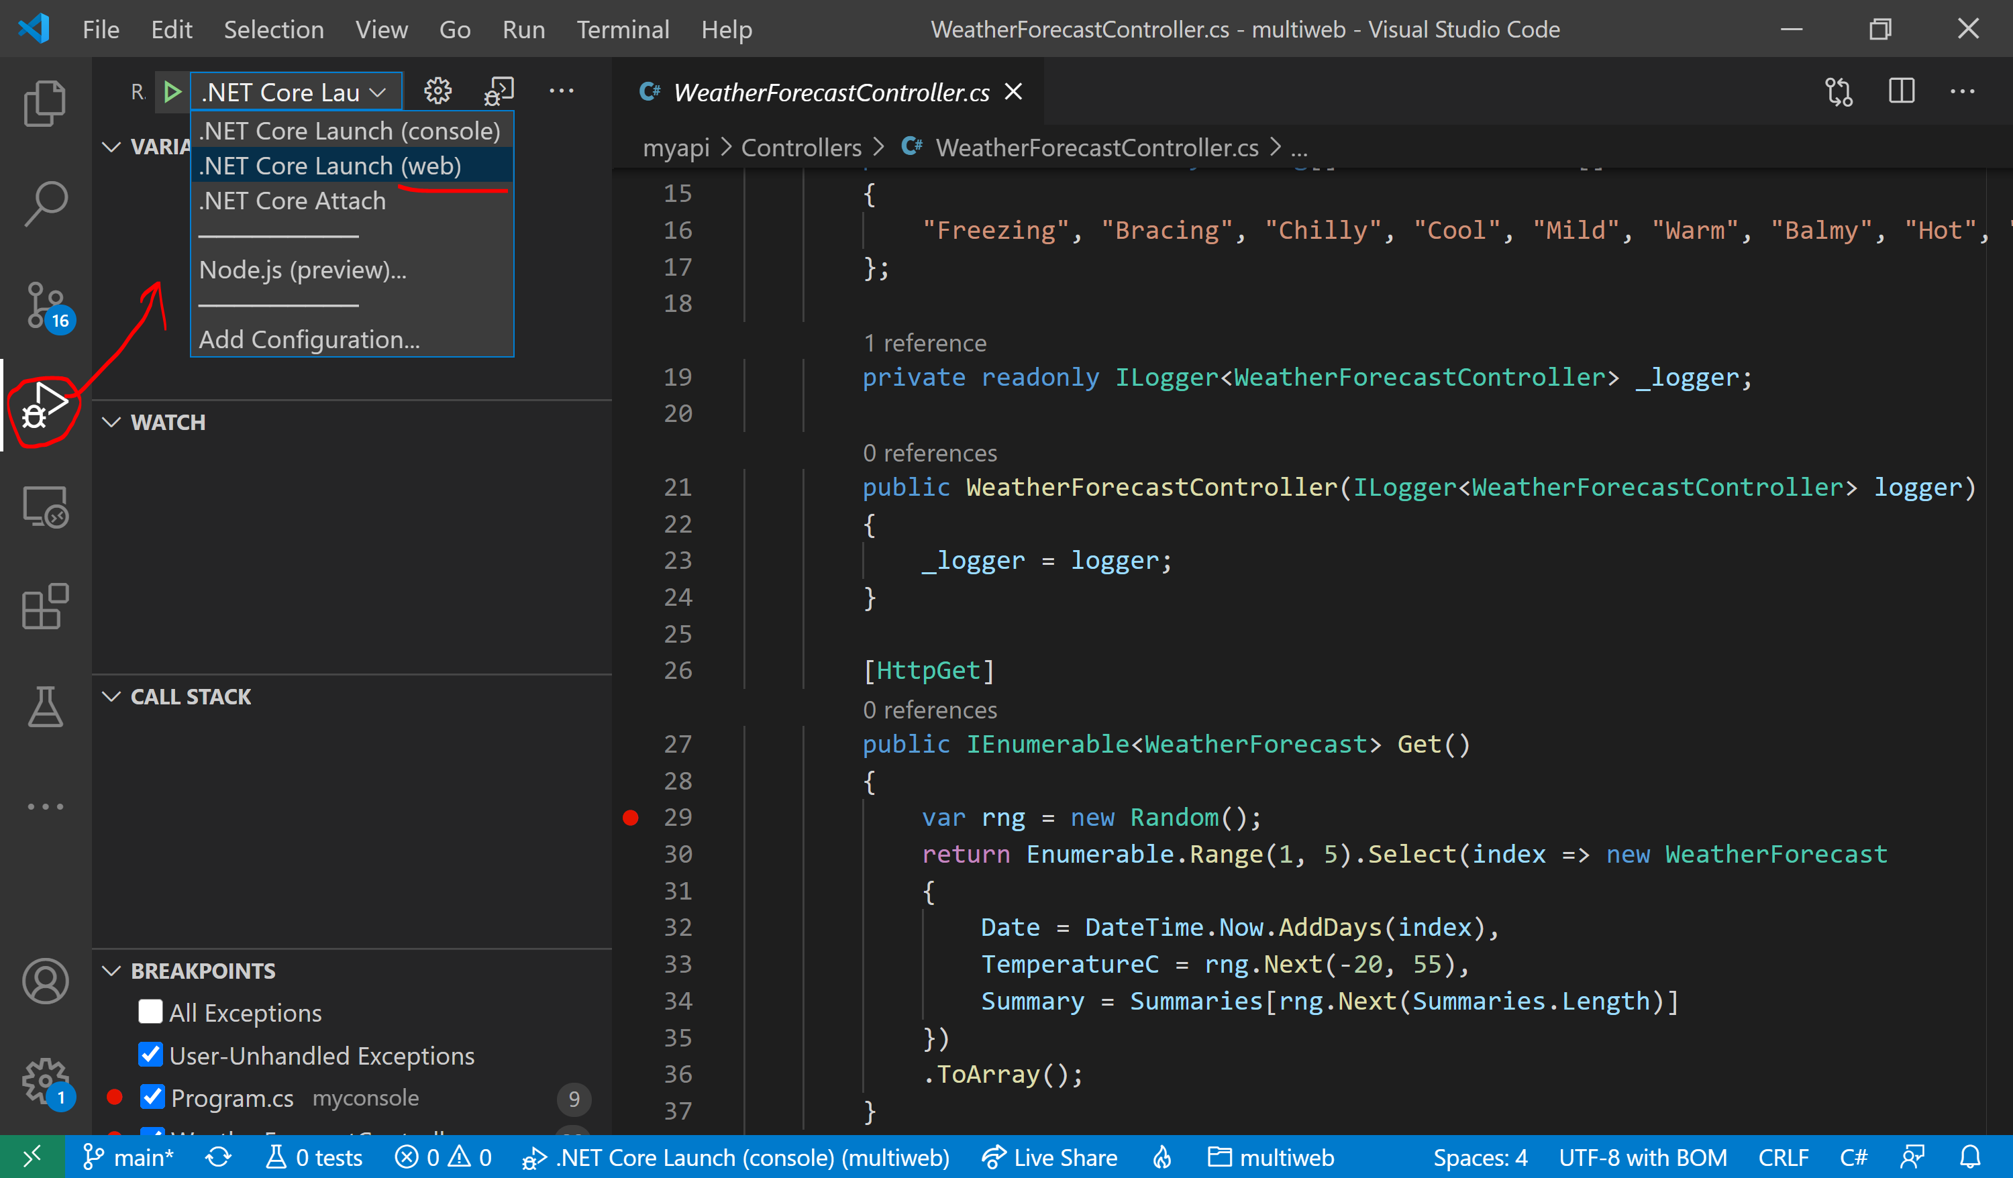The image size is (2013, 1178).
Task: Click the Extensions icon in sidebar
Action: [x=44, y=608]
